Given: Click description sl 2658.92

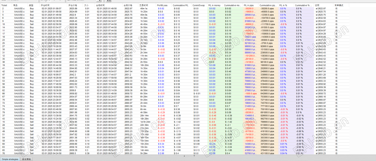Looking at the screenshot, I should tap(320, 84).
